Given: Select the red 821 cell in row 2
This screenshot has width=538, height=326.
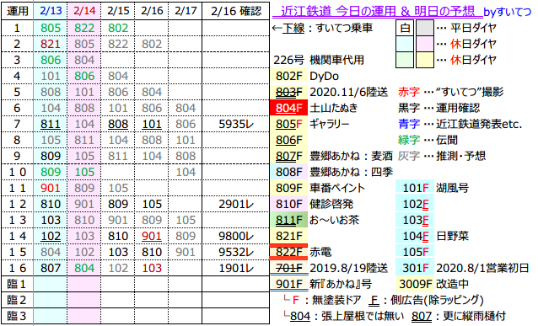Looking at the screenshot, I should (51, 44).
